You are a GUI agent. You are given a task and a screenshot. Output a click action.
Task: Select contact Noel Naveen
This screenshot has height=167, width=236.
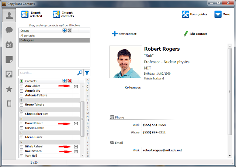[x=33, y=151]
